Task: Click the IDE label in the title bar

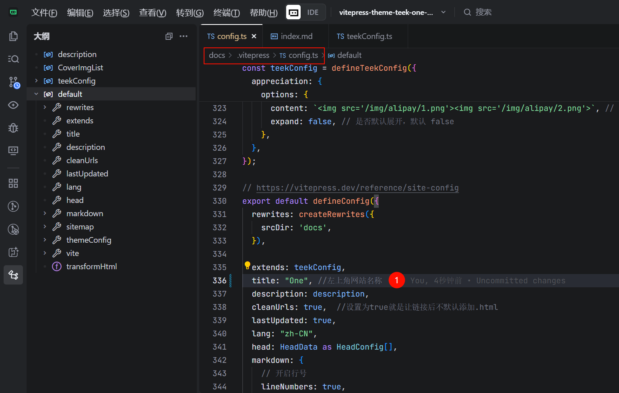Action: point(313,12)
